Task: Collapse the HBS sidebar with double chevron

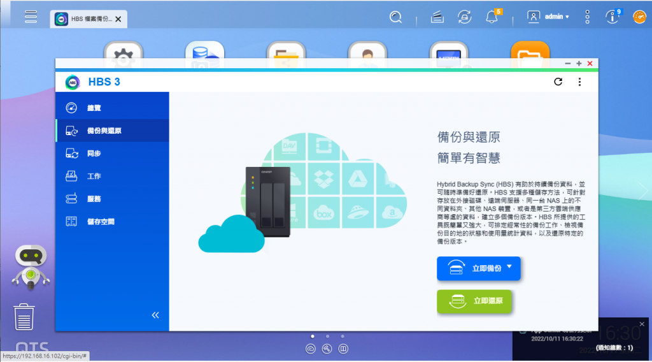Action: [x=155, y=315]
